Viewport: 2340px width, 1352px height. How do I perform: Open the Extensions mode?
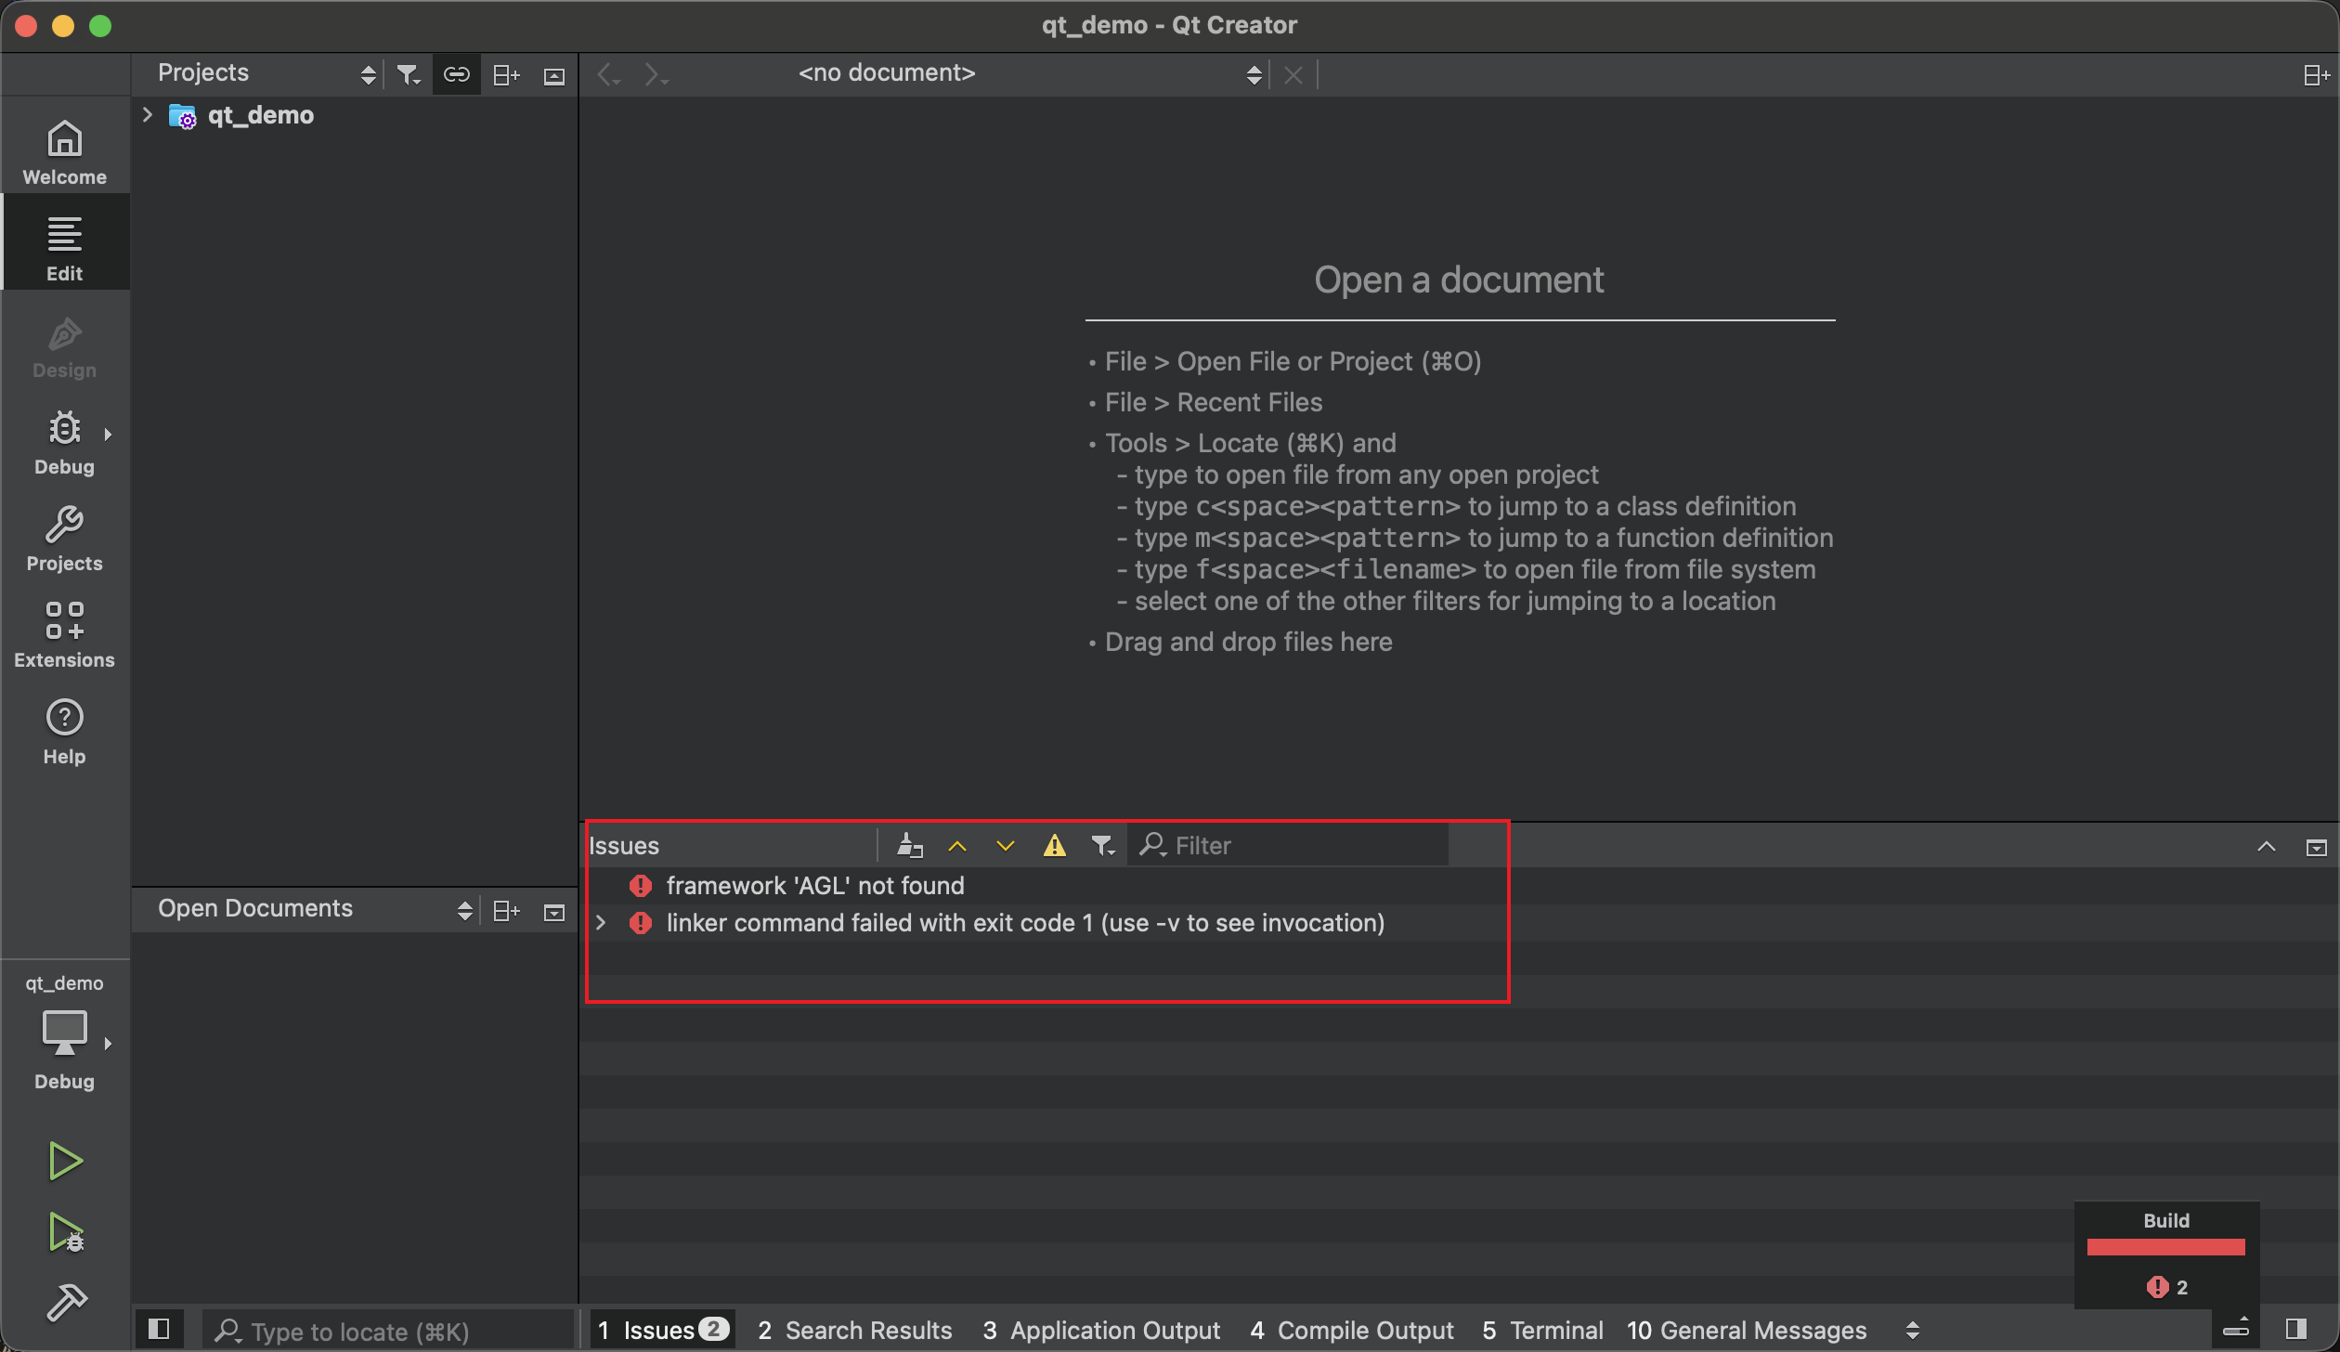(x=64, y=635)
